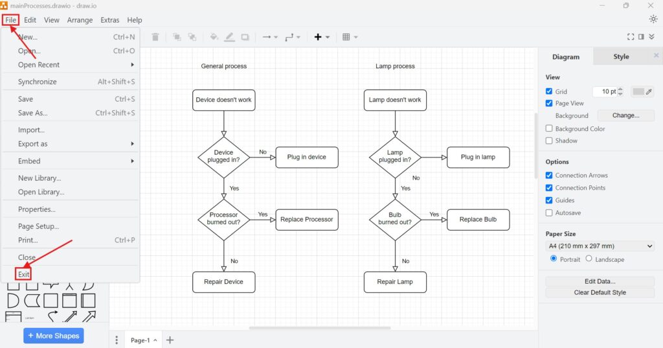This screenshot has width=663, height=348.
Task: Click the More Shapes button
Action: pos(54,336)
